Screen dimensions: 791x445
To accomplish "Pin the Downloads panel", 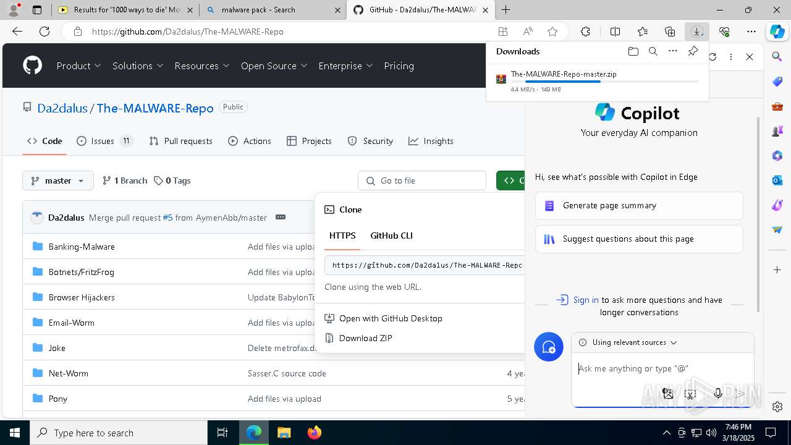I will (693, 51).
